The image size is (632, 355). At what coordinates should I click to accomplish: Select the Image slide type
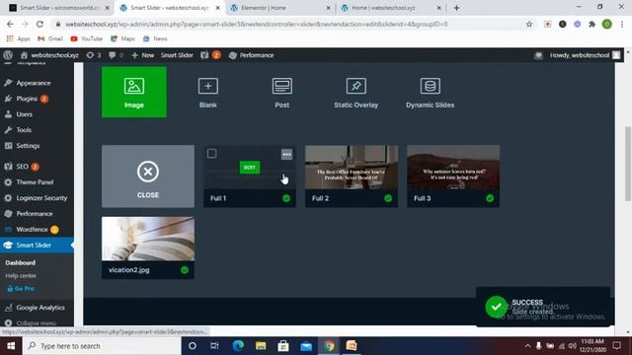coord(134,92)
